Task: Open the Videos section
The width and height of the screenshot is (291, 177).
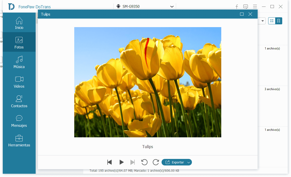Action: click(19, 82)
